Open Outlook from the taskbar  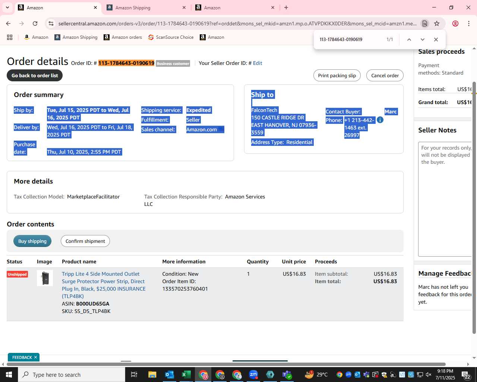169,375
